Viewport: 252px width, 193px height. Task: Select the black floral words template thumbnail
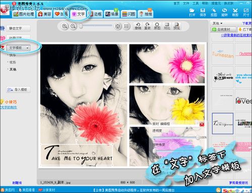(223, 77)
